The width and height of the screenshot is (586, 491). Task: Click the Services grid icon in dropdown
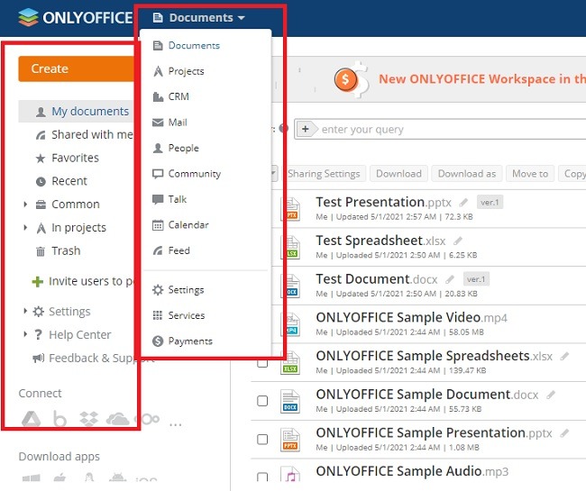coord(158,315)
